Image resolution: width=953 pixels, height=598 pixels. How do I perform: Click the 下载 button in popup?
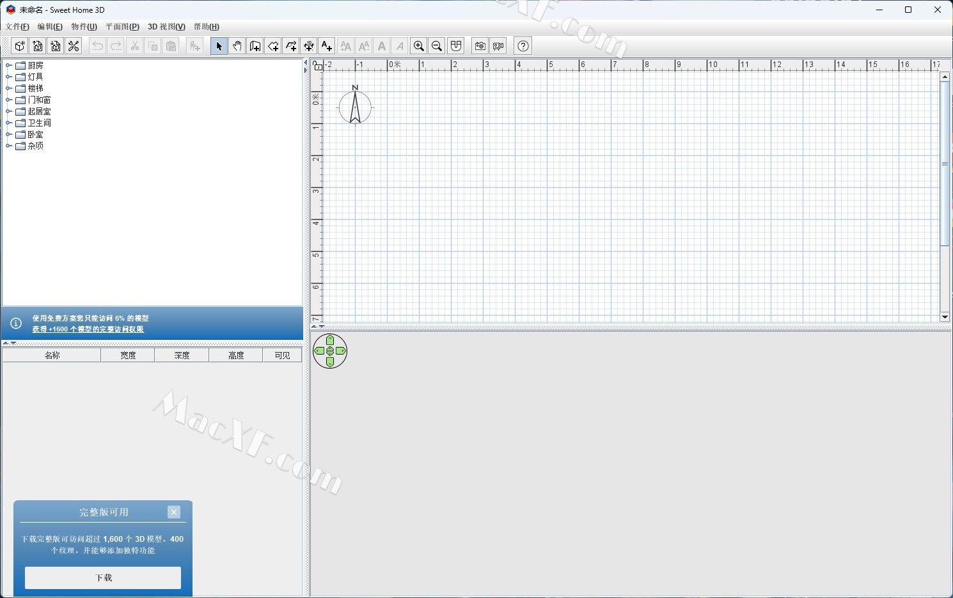103,578
